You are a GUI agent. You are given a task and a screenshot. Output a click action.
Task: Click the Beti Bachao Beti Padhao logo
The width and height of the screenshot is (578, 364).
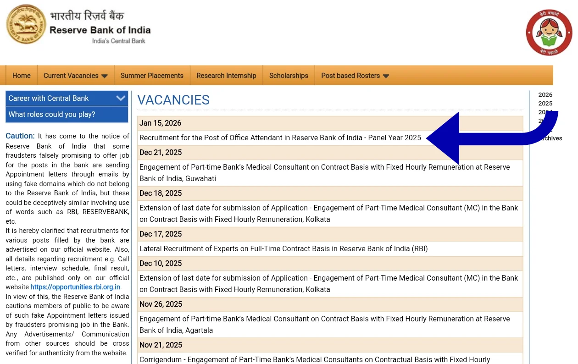(549, 33)
